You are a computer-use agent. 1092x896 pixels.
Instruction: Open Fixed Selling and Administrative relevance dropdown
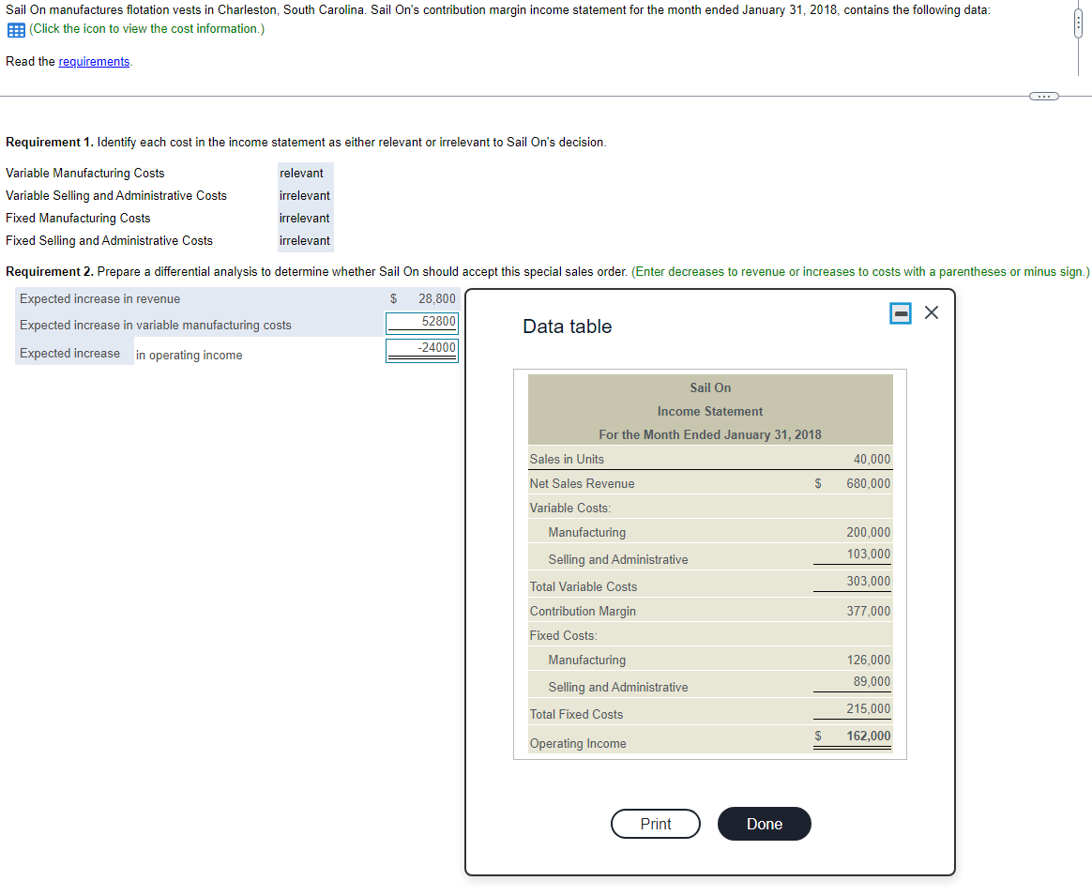(305, 240)
